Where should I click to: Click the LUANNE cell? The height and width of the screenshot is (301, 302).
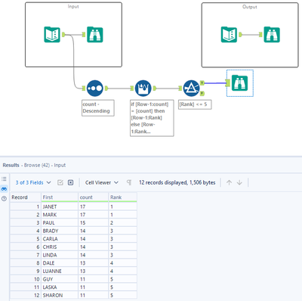pyautogui.click(x=60, y=272)
